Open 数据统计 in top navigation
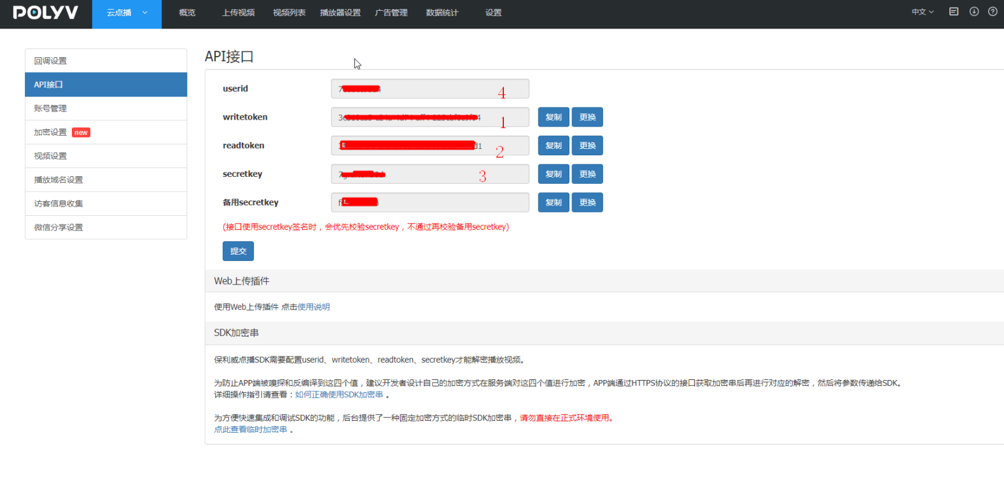 (x=442, y=13)
